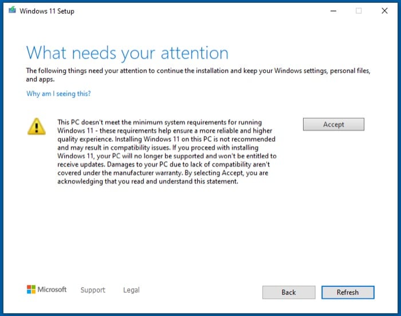
Task: Go back with the Back button
Action: (x=289, y=292)
